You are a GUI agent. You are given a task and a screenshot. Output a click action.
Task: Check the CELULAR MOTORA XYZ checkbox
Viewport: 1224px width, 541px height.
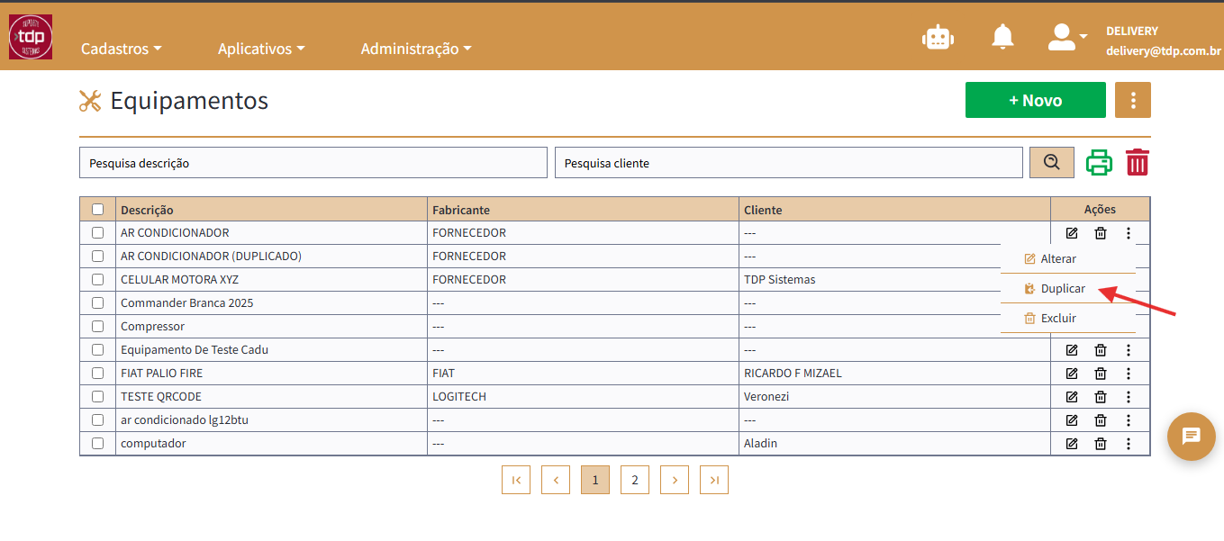[x=98, y=280]
